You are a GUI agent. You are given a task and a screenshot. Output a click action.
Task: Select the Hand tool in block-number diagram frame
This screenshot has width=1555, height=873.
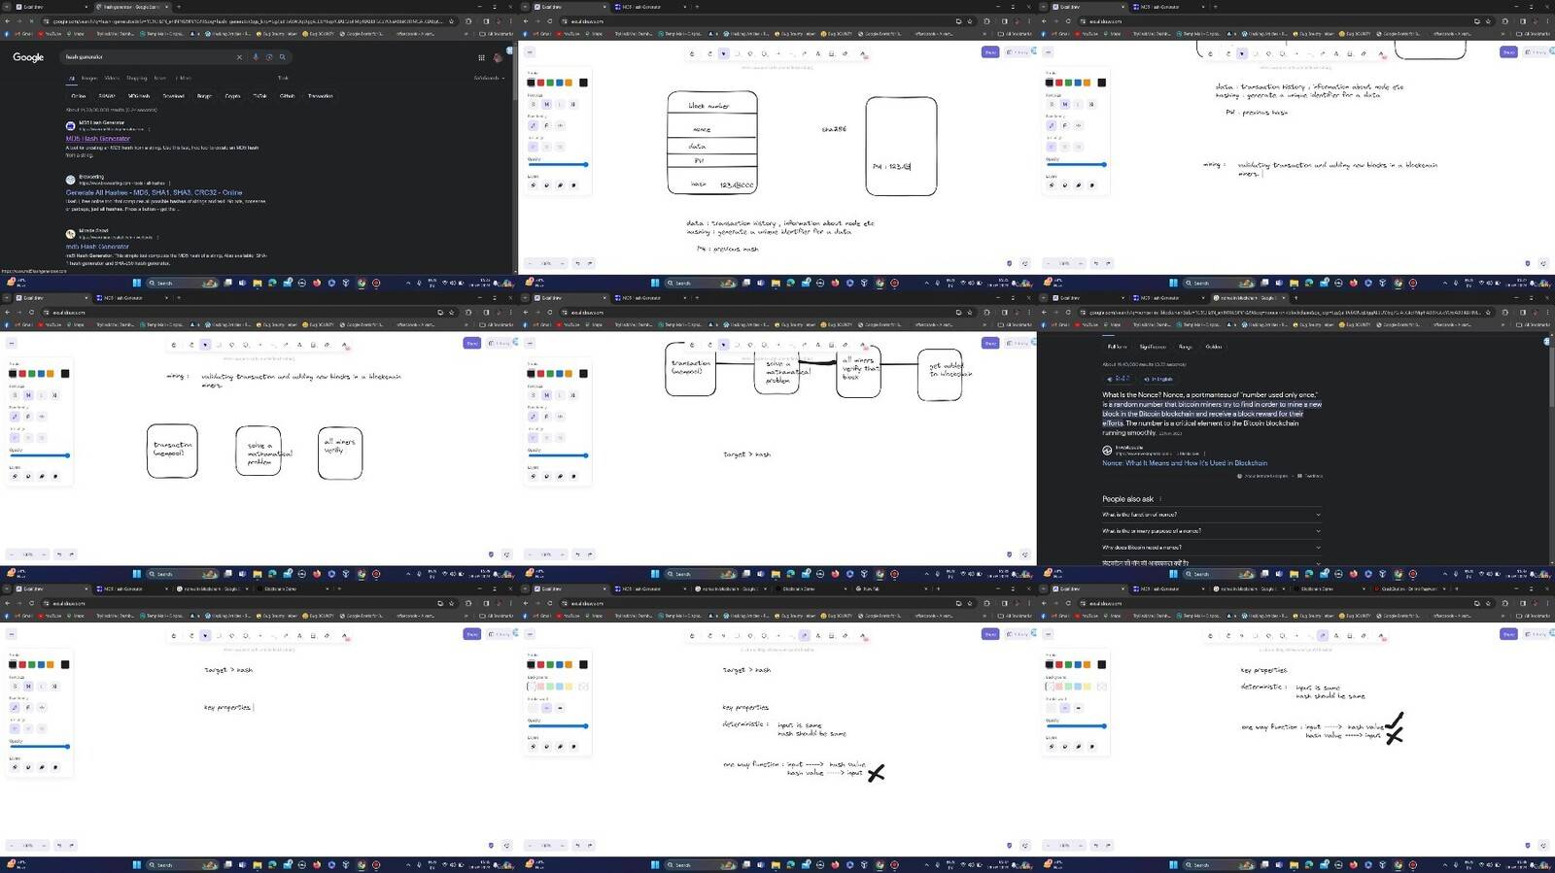tap(709, 53)
